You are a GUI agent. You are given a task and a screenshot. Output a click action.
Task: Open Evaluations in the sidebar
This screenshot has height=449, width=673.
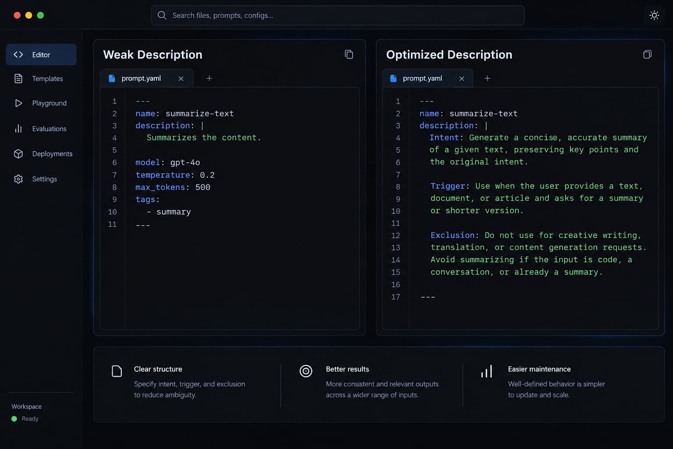tap(41, 128)
